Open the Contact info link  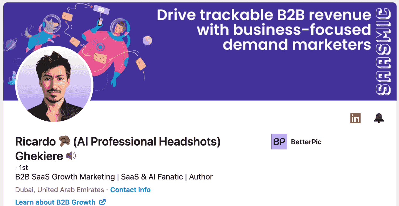point(130,190)
